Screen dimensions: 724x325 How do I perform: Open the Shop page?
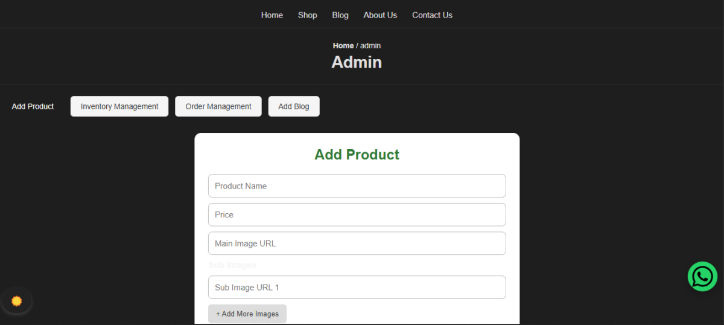click(307, 15)
